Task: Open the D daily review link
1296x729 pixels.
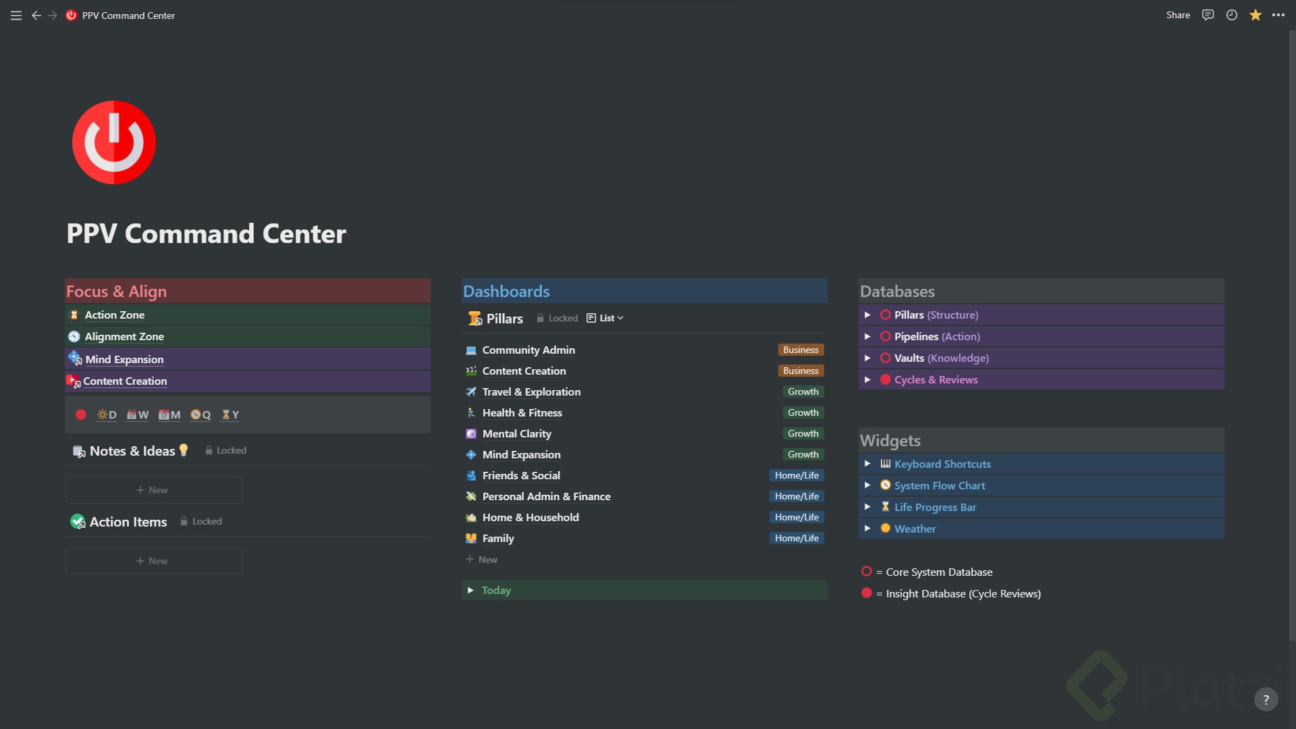Action: click(x=107, y=414)
